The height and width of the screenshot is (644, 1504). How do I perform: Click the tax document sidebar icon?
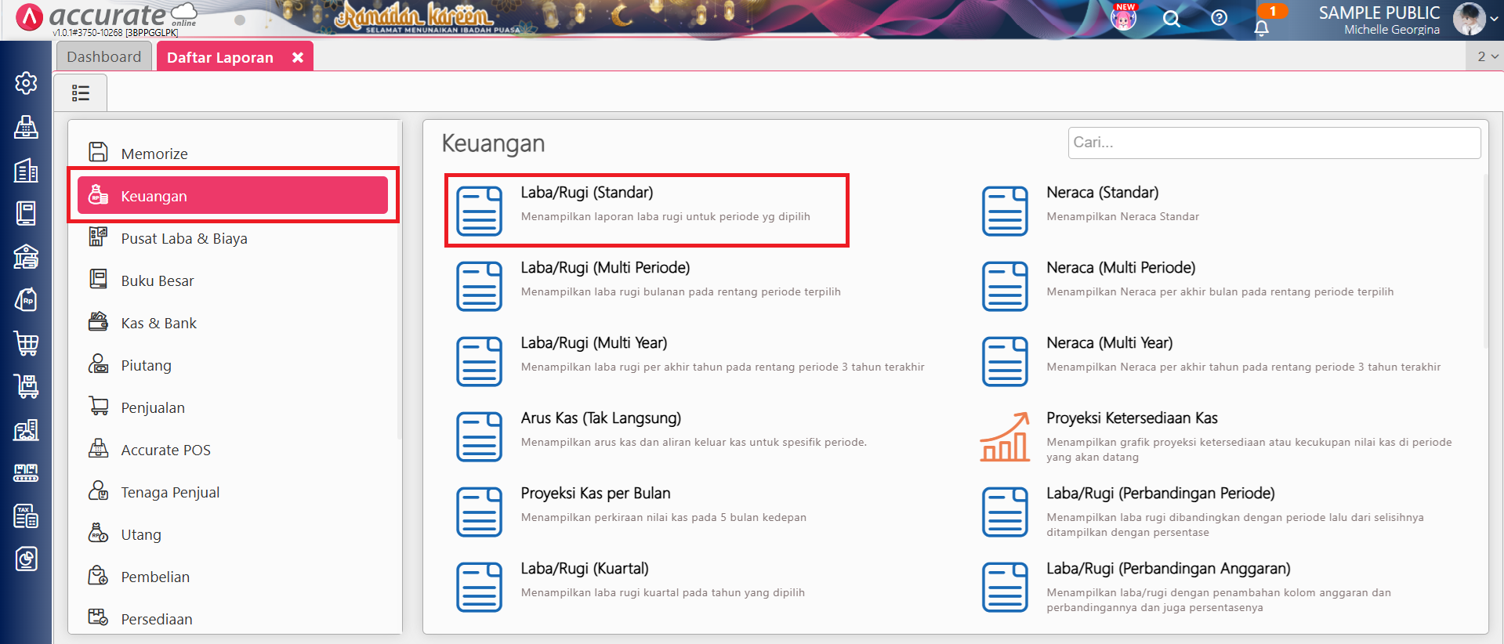click(26, 516)
